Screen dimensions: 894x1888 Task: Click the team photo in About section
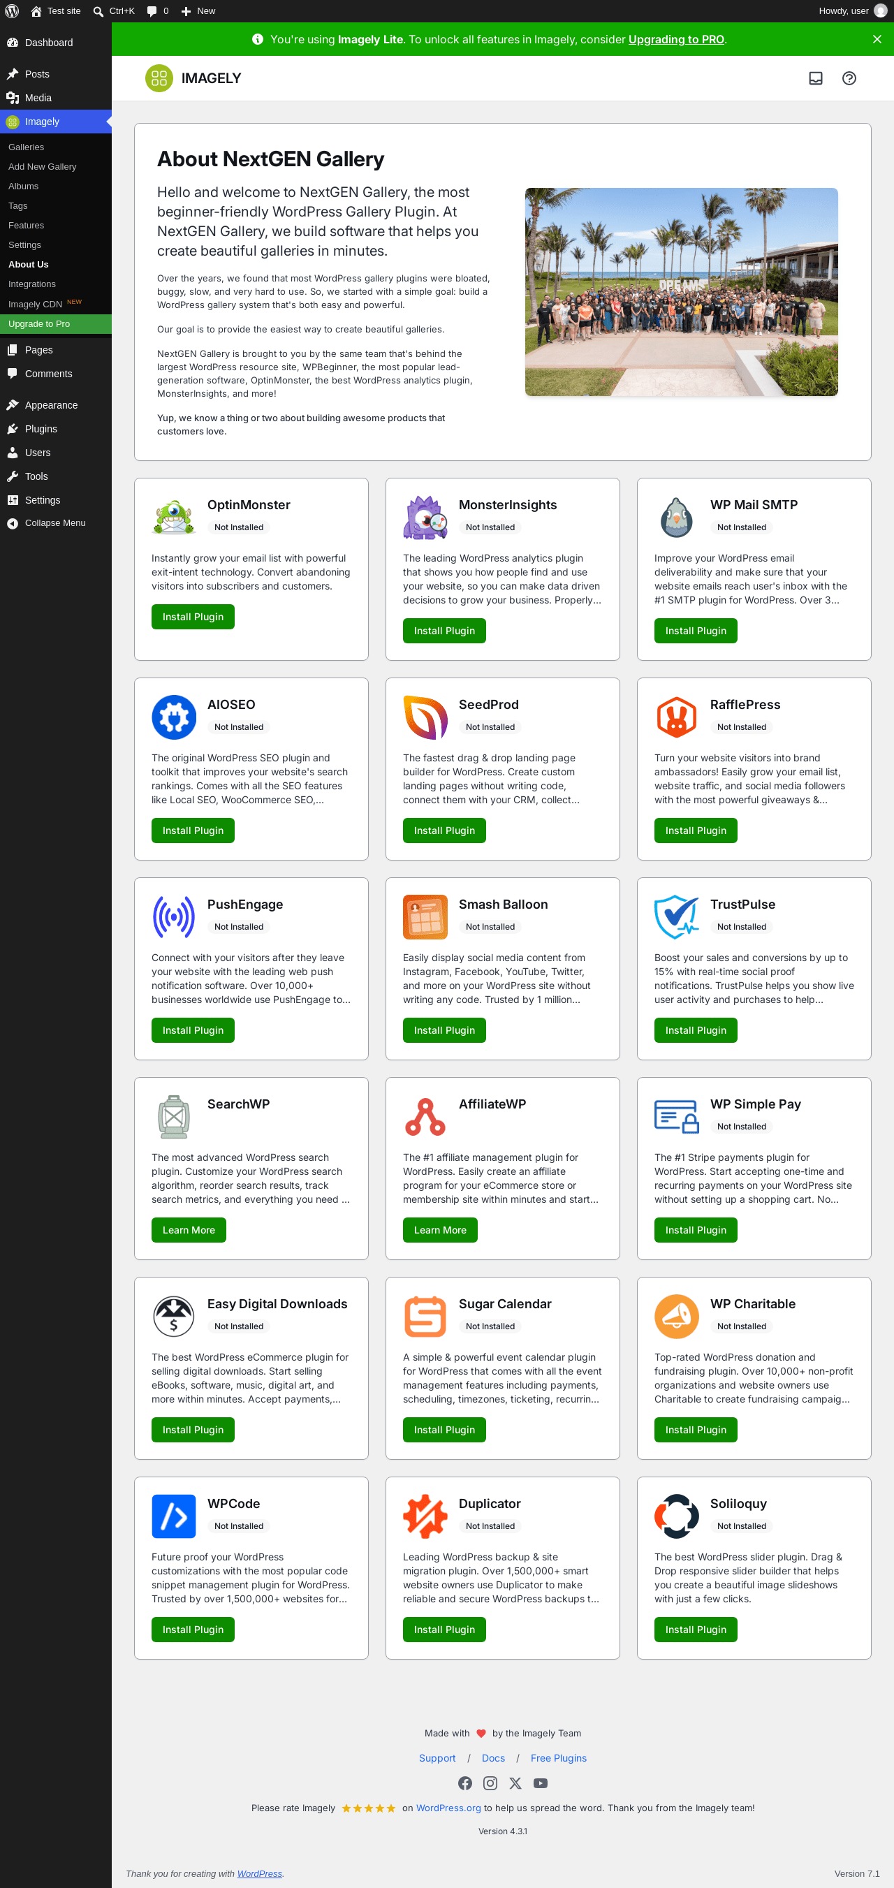coord(682,292)
